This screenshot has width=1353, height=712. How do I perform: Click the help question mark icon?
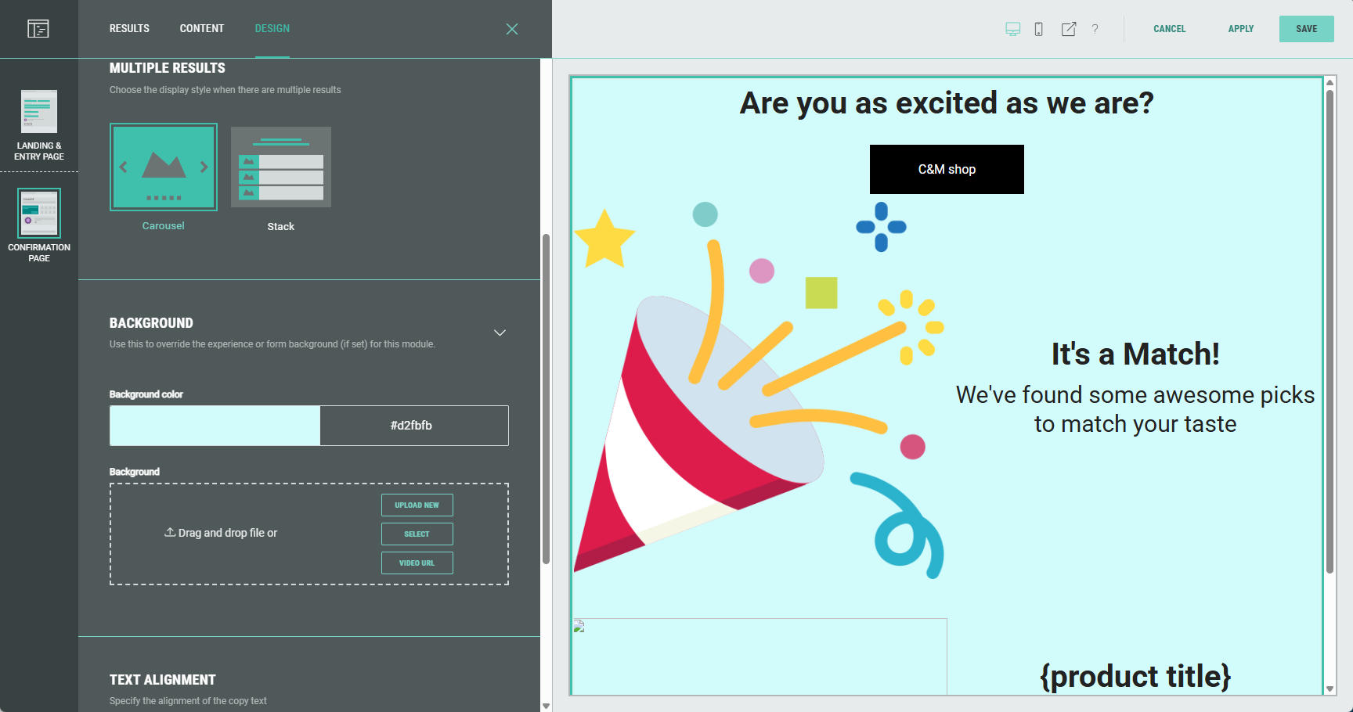tap(1095, 29)
